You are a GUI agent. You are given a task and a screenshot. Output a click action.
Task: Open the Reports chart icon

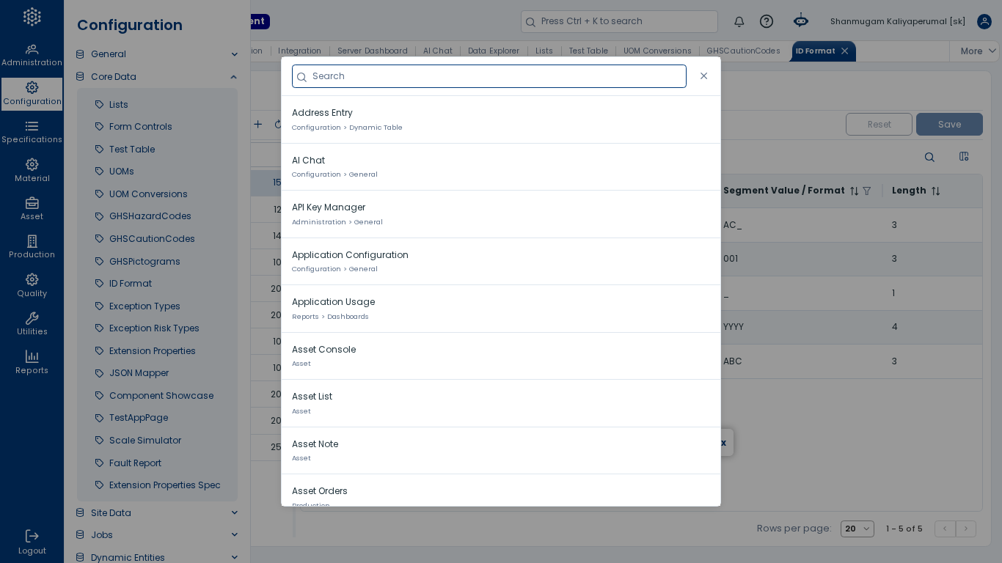32,362
